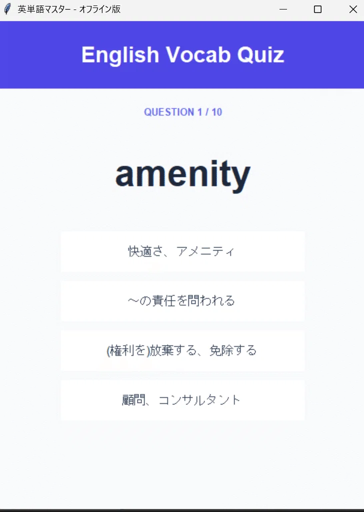This screenshot has width=364, height=512.
Task: Maximize the quiz window
Action: (317, 9)
